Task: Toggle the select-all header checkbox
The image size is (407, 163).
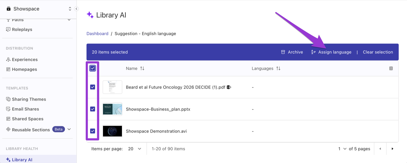Action: click(93, 68)
